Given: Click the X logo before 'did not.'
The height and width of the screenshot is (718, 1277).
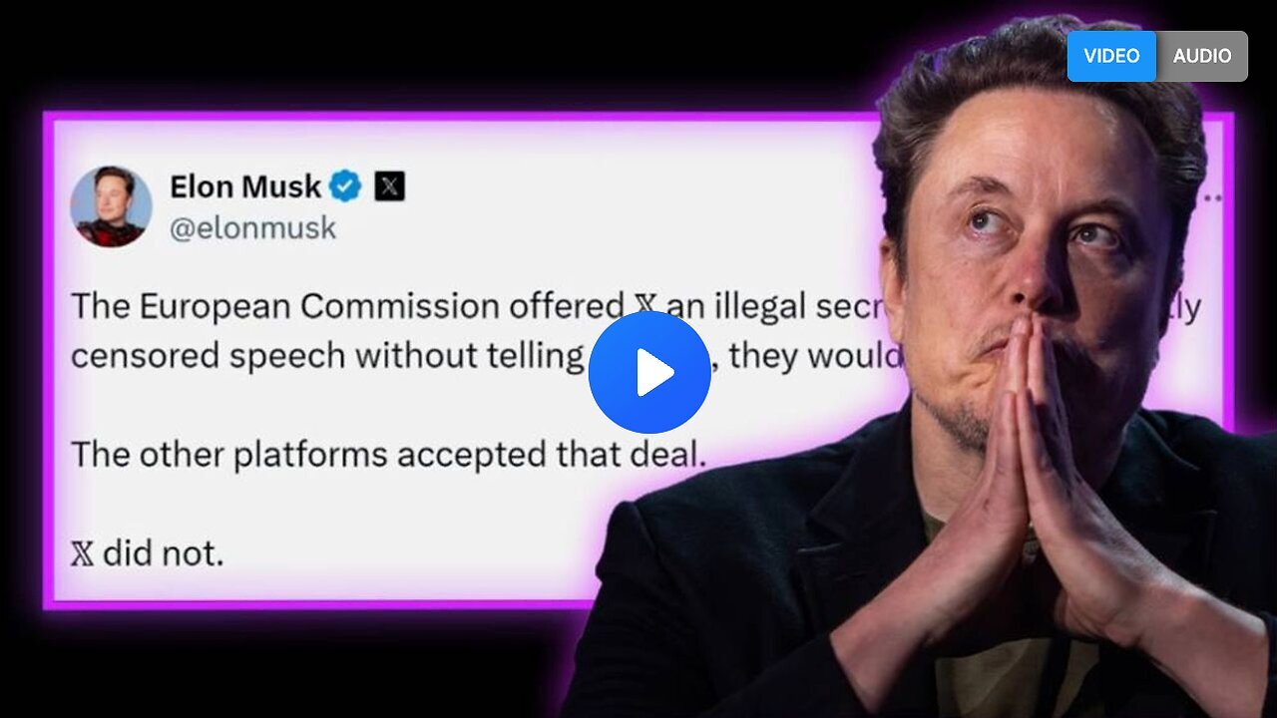Looking at the screenshot, I should click(x=82, y=553).
